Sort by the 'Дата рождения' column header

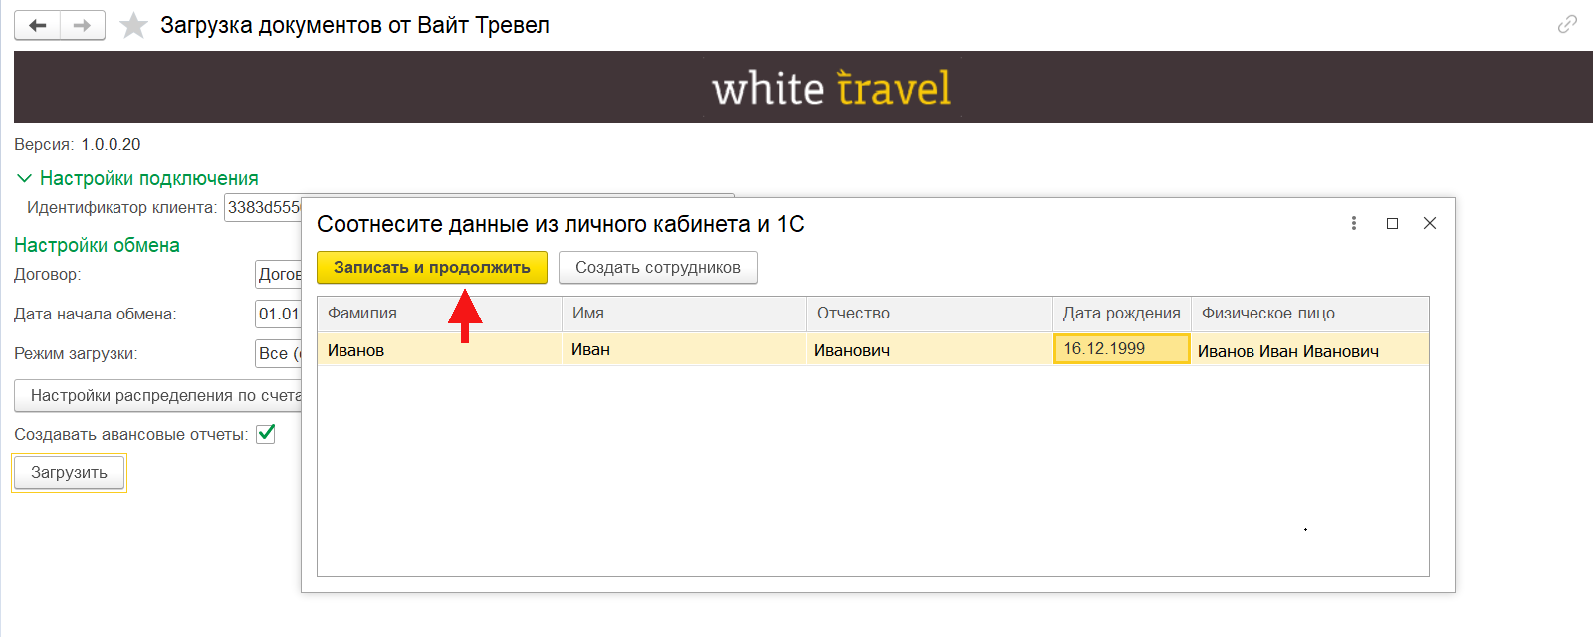coord(1121,314)
